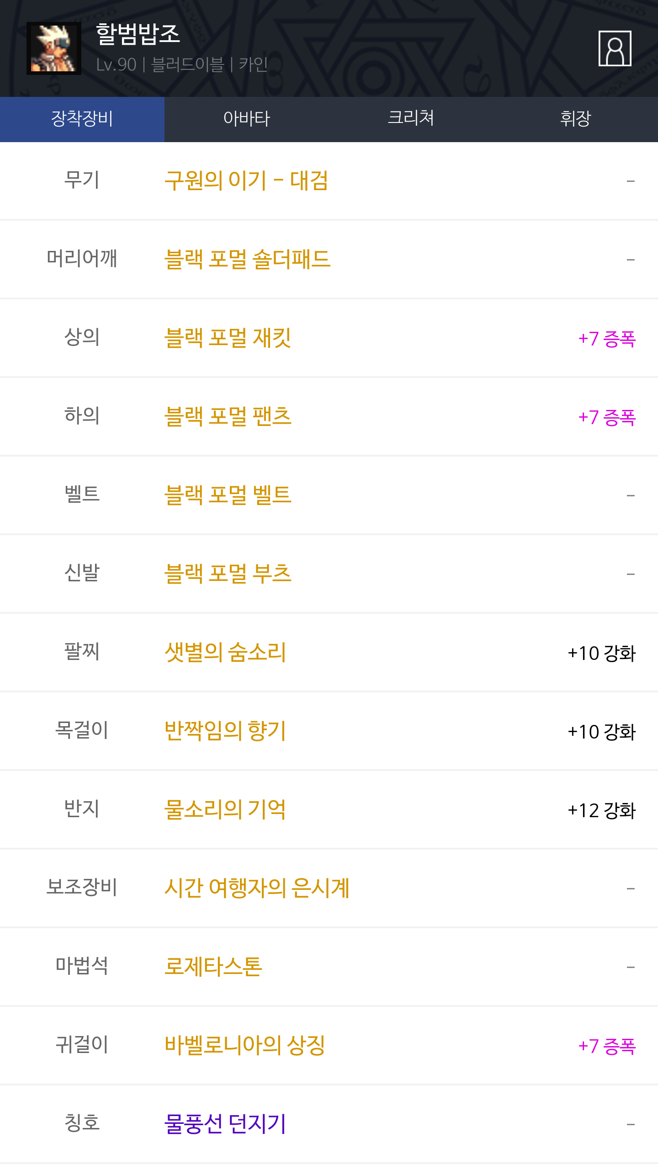Tap the profile icon in header
The height and width of the screenshot is (1170, 658).
pos(615,48)
